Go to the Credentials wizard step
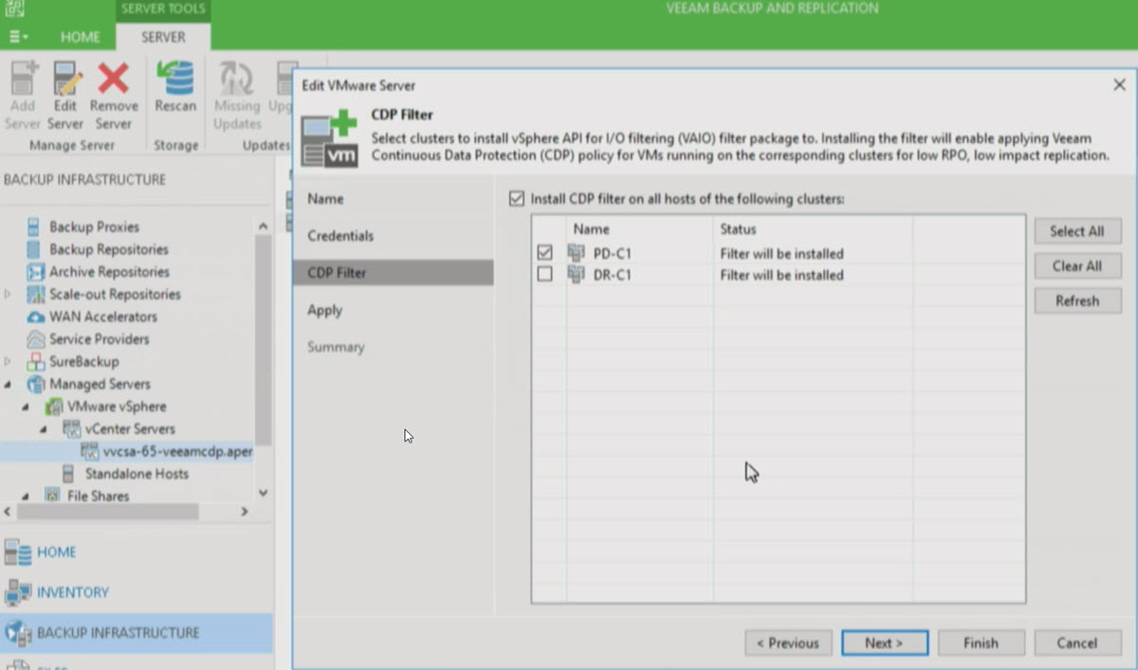 (340, 235)
